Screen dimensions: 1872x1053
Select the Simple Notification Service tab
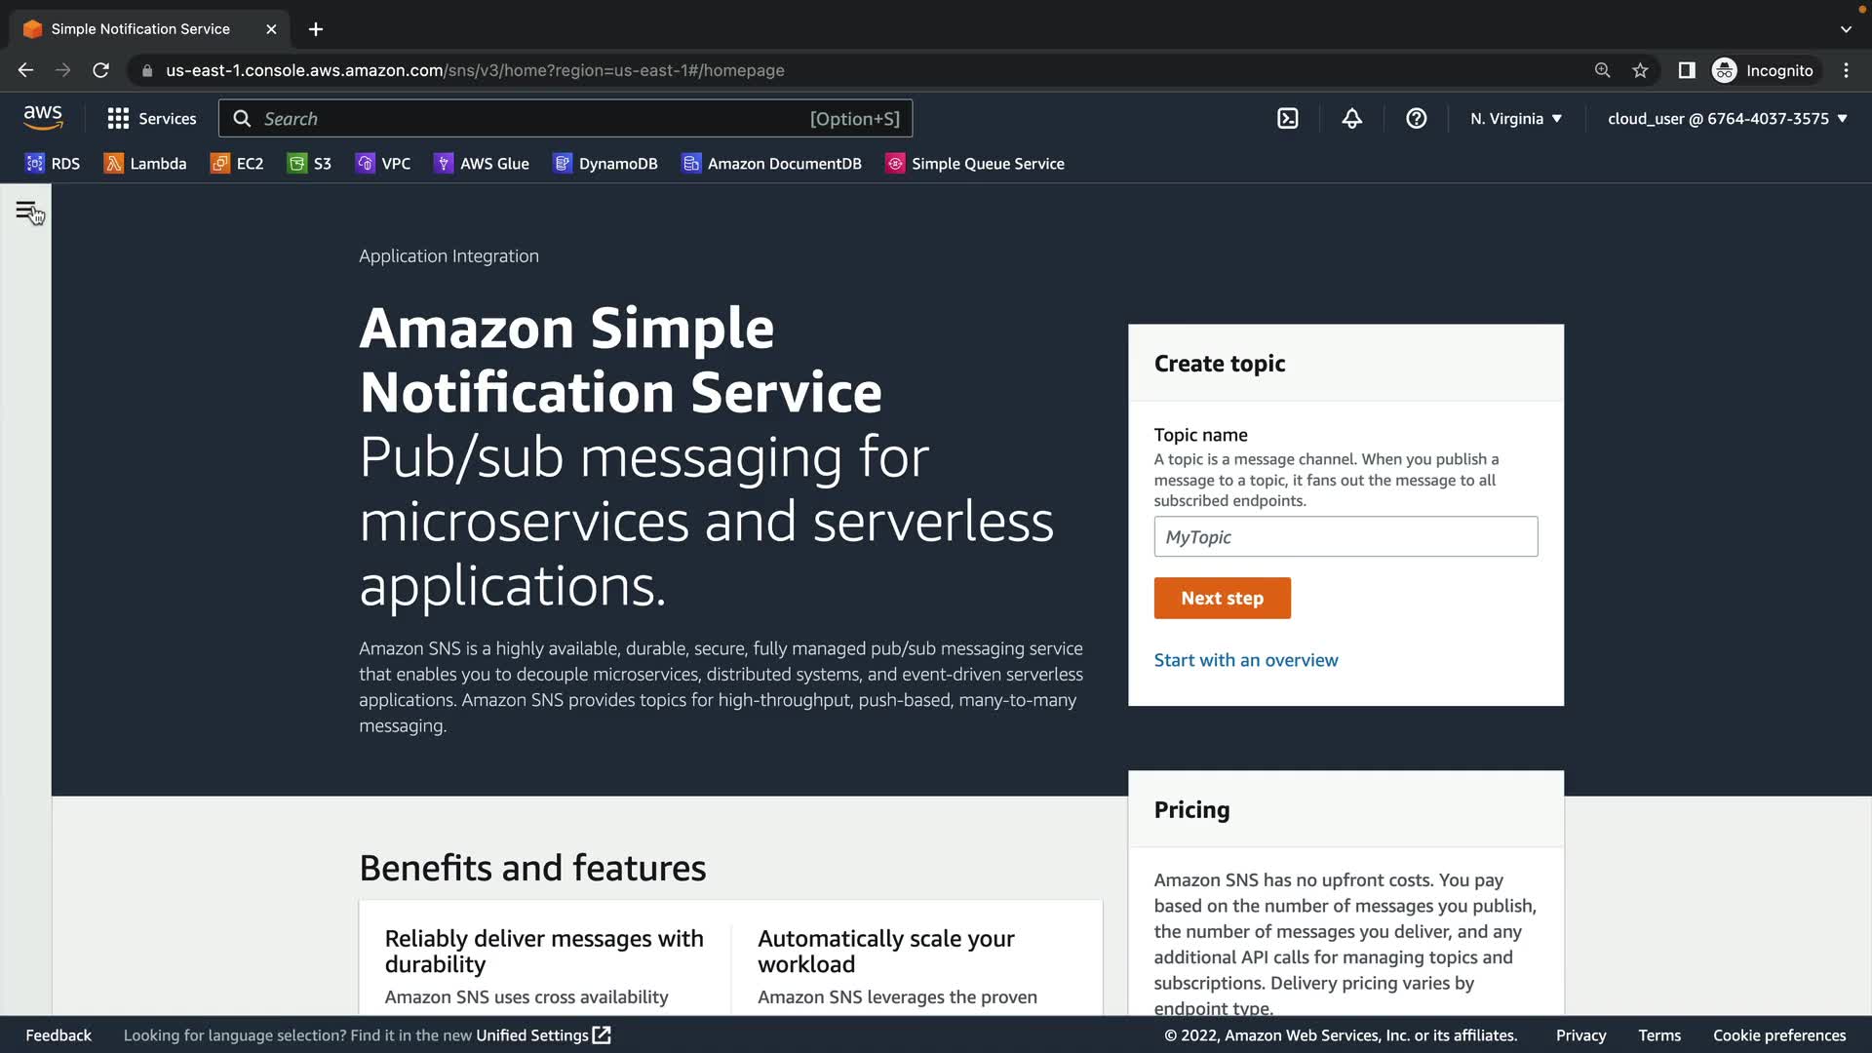tap(140, 29)
